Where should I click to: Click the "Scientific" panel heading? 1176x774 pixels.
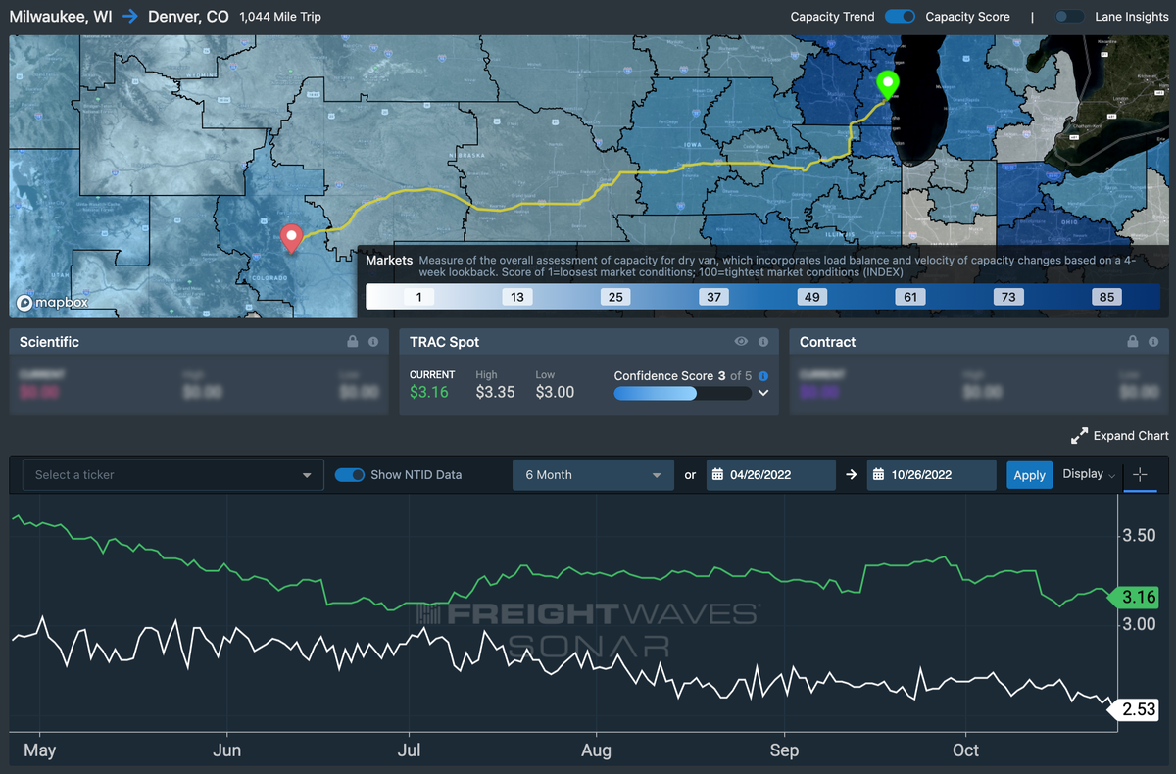(x=49, y=342)
